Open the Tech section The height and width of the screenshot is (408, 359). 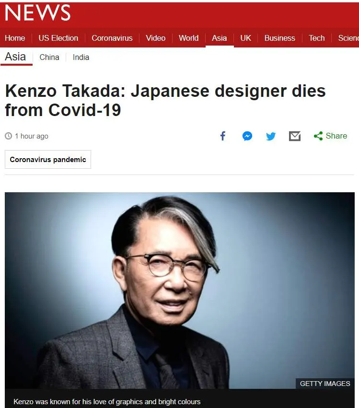pyautogui.click(x=317, y=38)
